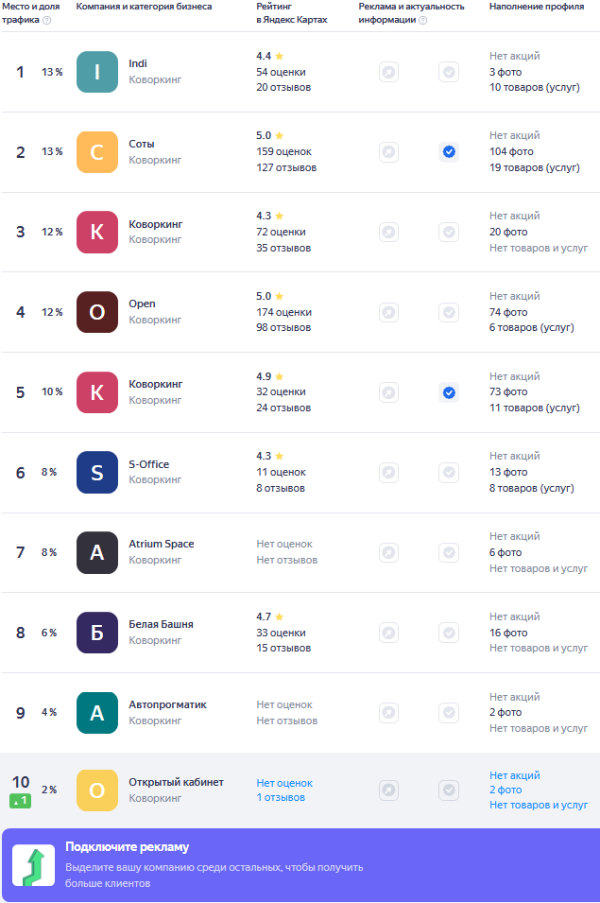Click the 'Подключите рекламу' banner
This screenshot has width=600, height=903.
coord(300,865)
